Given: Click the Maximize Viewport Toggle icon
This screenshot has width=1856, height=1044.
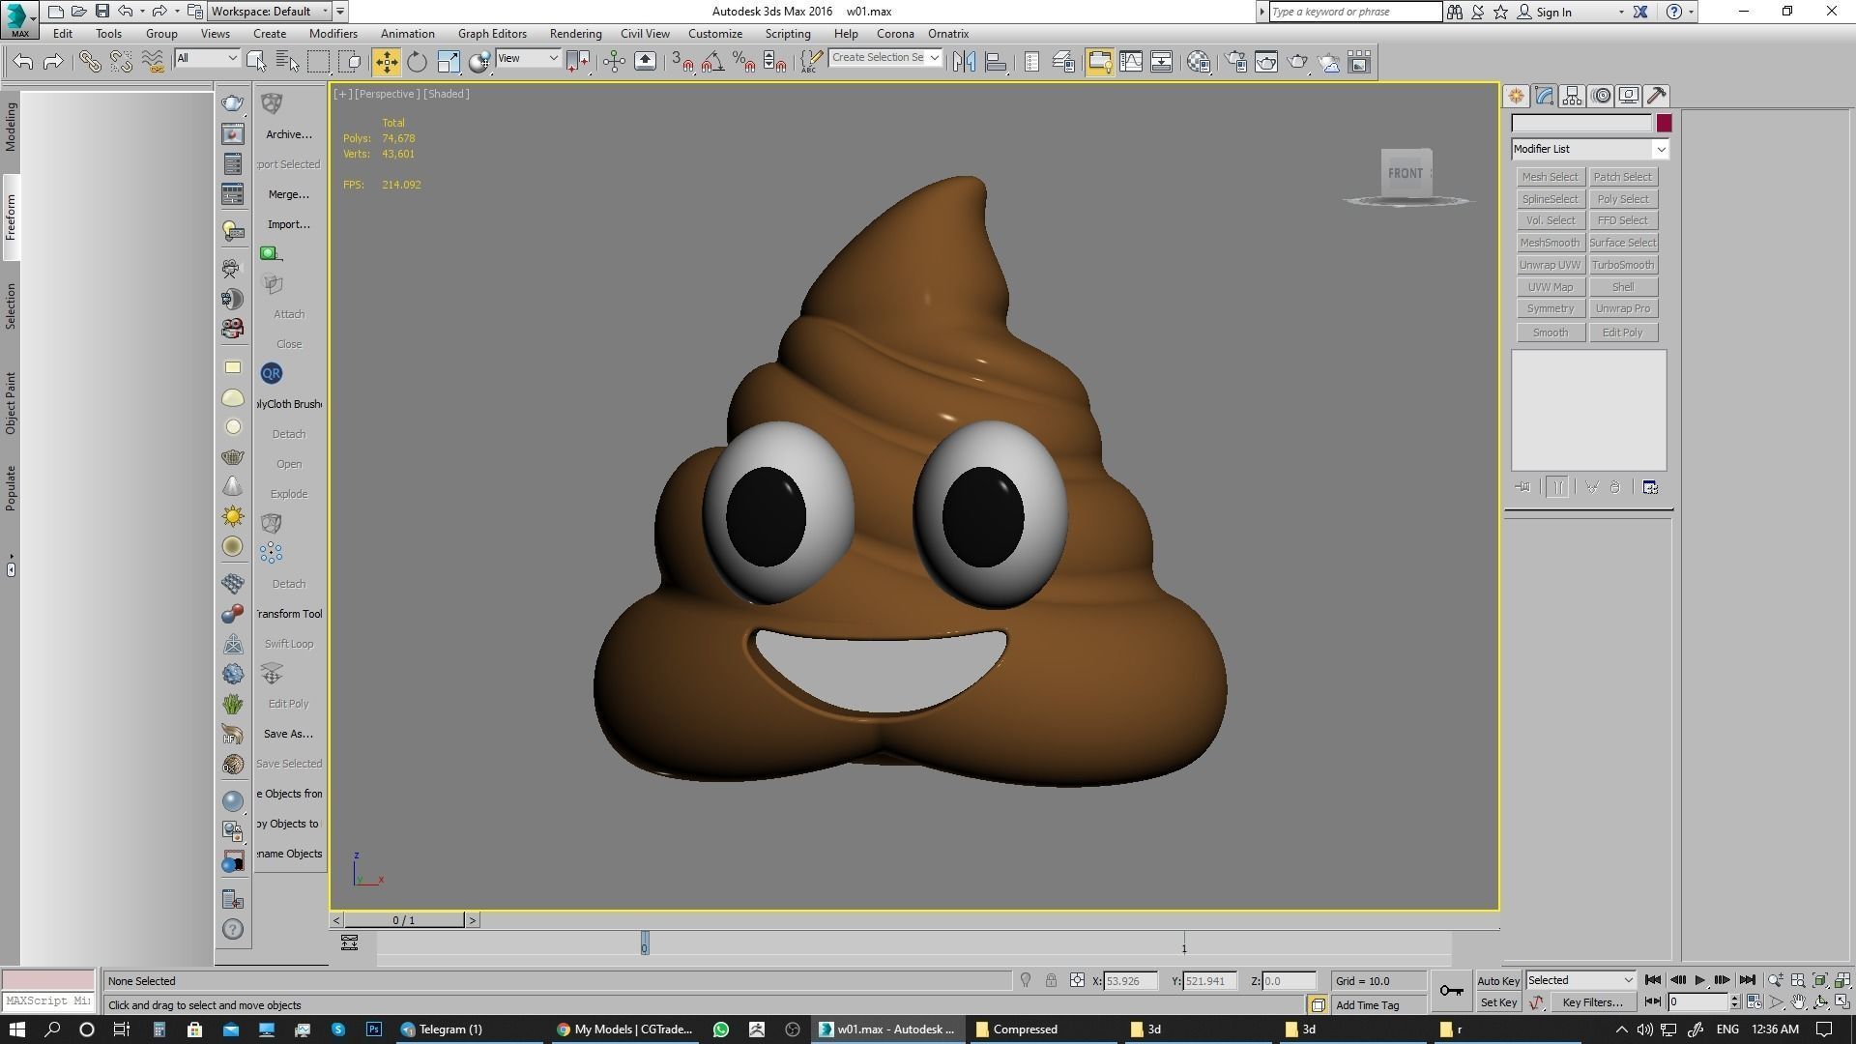Looking at the screenshot, I should point(1842,1002).
